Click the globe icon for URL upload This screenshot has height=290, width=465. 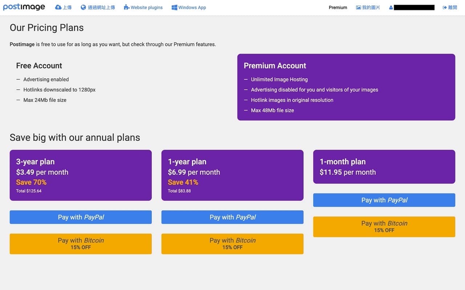coord(84,7)
